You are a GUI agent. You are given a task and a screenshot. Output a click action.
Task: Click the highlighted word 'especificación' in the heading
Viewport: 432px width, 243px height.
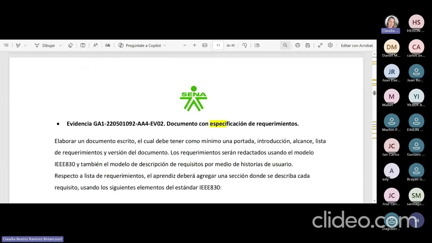tap(228, 124)
